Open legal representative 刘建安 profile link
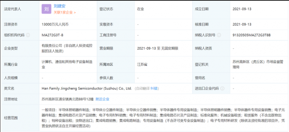Viewport: 289px width, 132px height. coord(60,6)
